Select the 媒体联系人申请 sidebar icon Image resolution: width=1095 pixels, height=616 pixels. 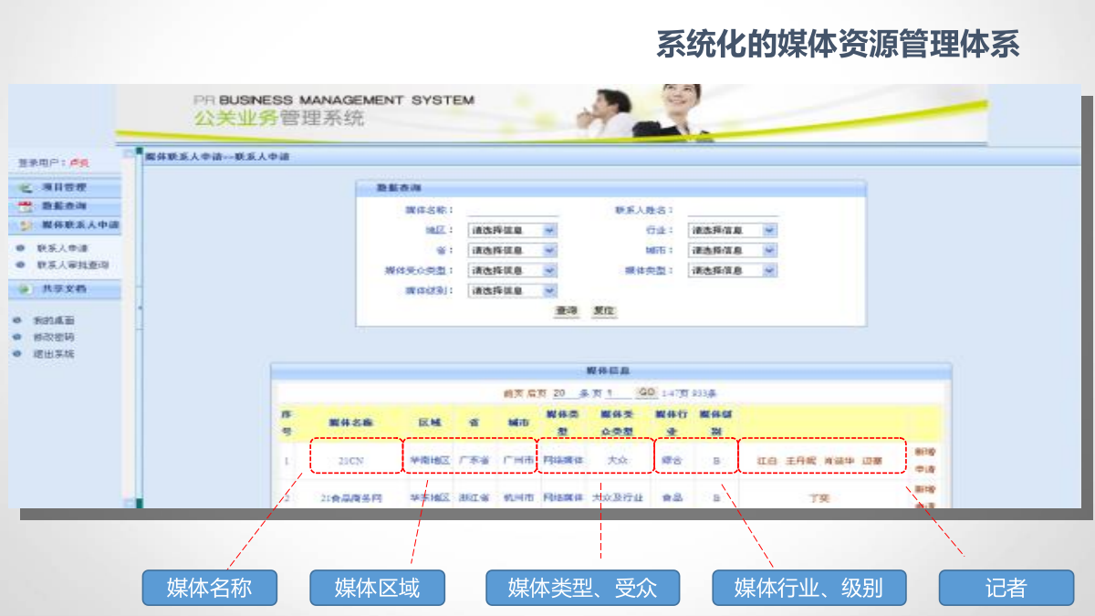26,223
